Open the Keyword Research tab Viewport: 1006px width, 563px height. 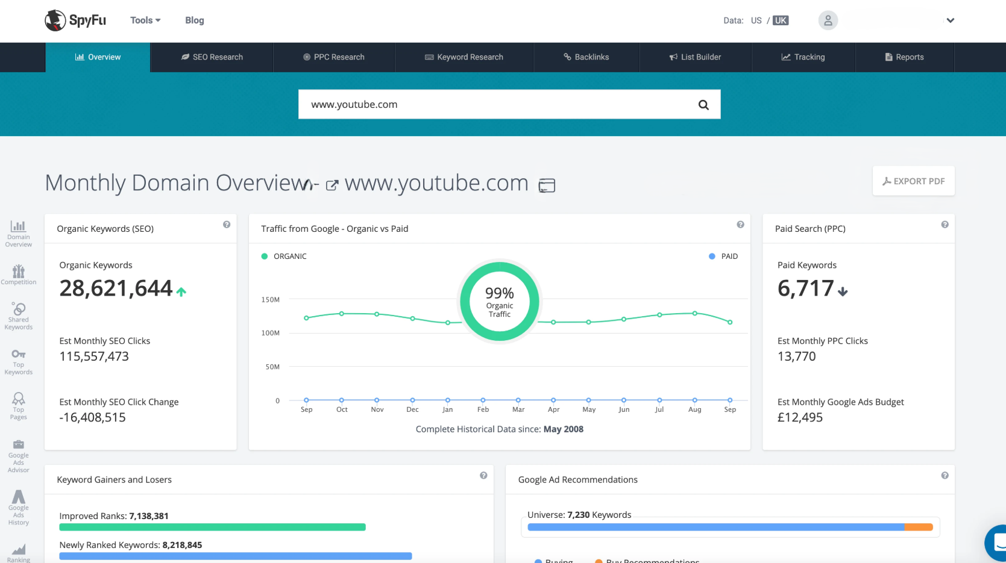pos(464,57)
